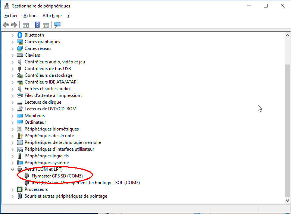Click the Bluetooth category icon
The width and height of the screenshot is (291, 214).
pyautogui.click(x=20, y=35)
